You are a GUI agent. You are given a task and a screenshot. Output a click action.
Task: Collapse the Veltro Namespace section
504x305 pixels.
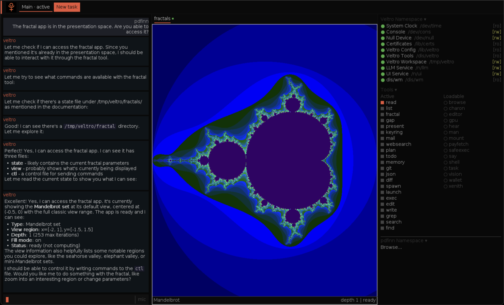(x=425, y=19)
